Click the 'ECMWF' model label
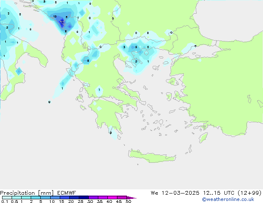Screen dimensions: 263x203 pos(67,193)
